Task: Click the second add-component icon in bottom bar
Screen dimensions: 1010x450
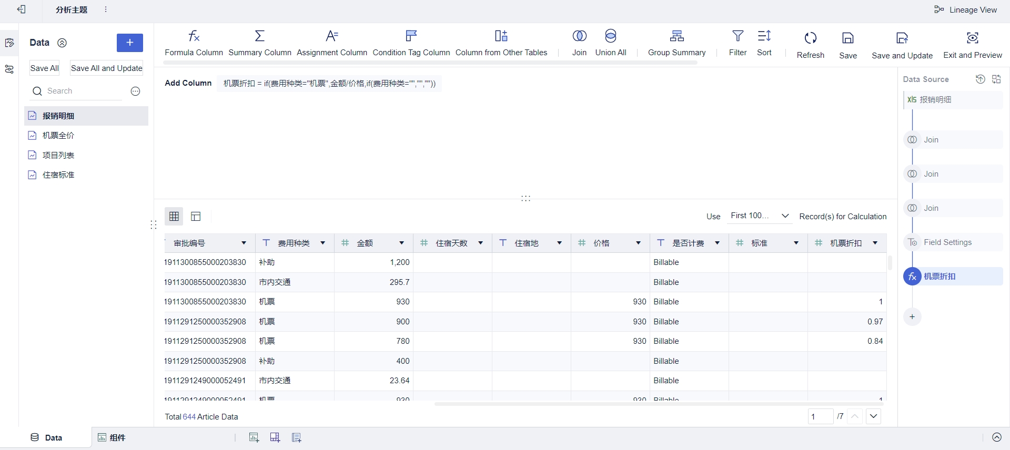Action: click(x=275, y=437)
